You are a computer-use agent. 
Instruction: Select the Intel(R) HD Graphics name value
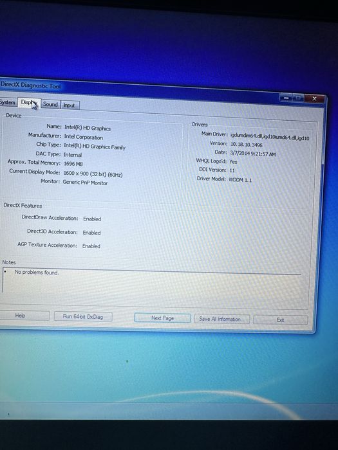(x=88, y=128)
